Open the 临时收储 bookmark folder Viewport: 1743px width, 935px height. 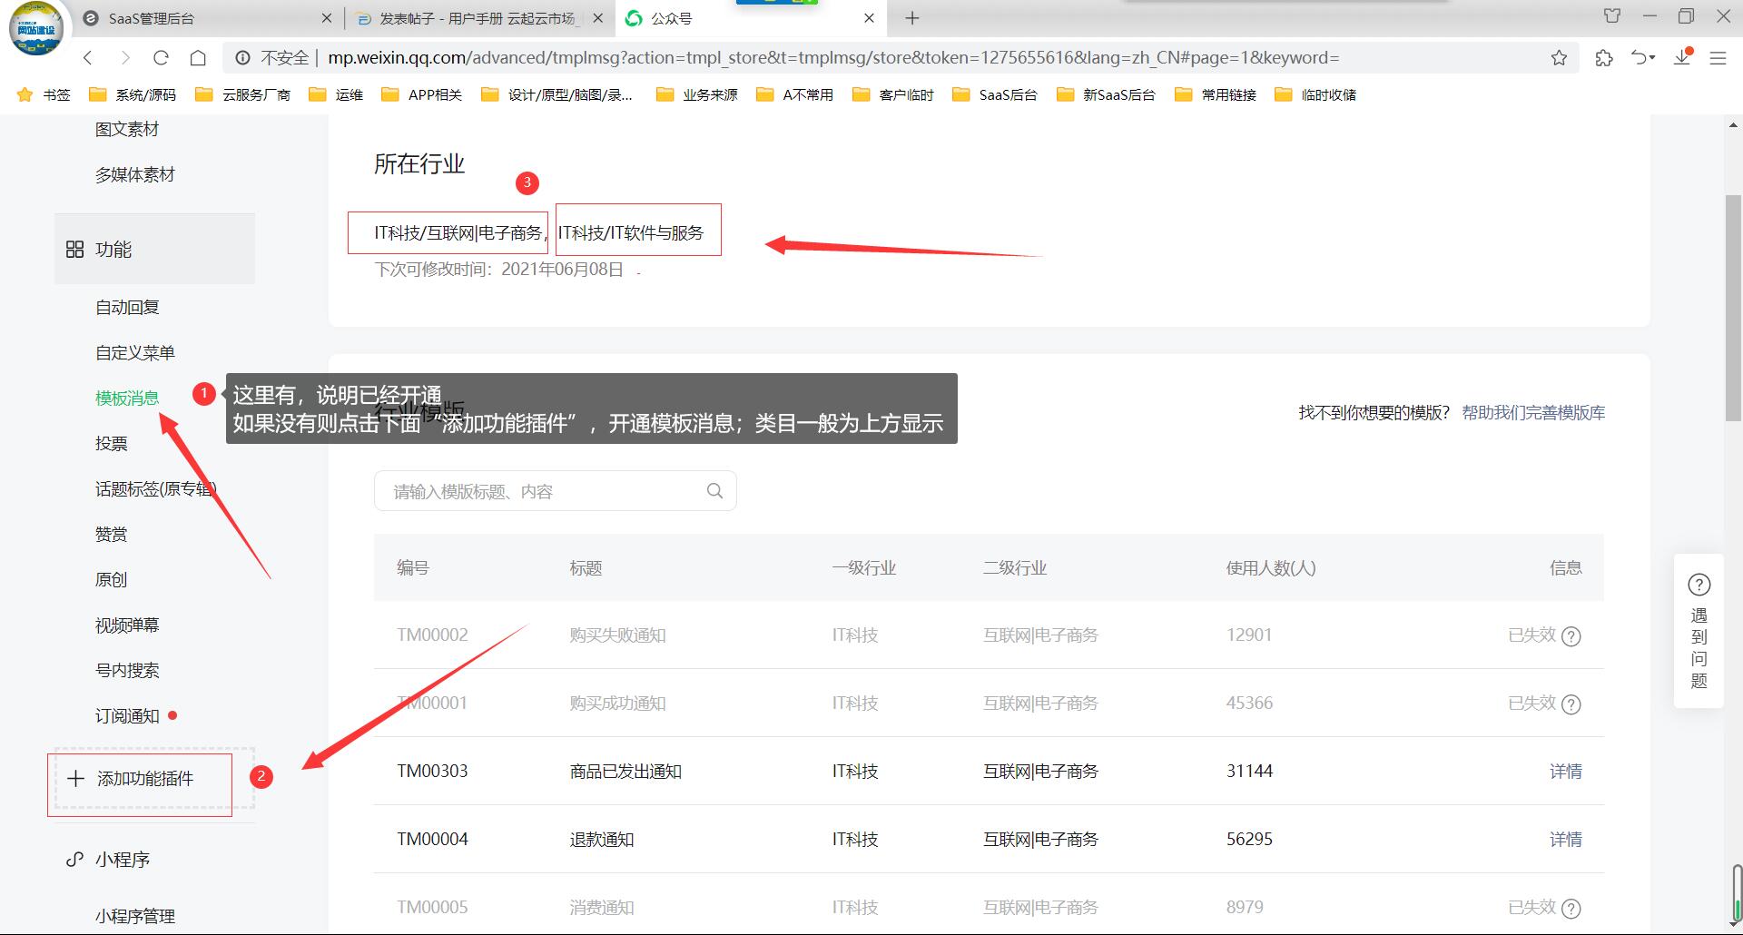click(x=1315, y=94)
